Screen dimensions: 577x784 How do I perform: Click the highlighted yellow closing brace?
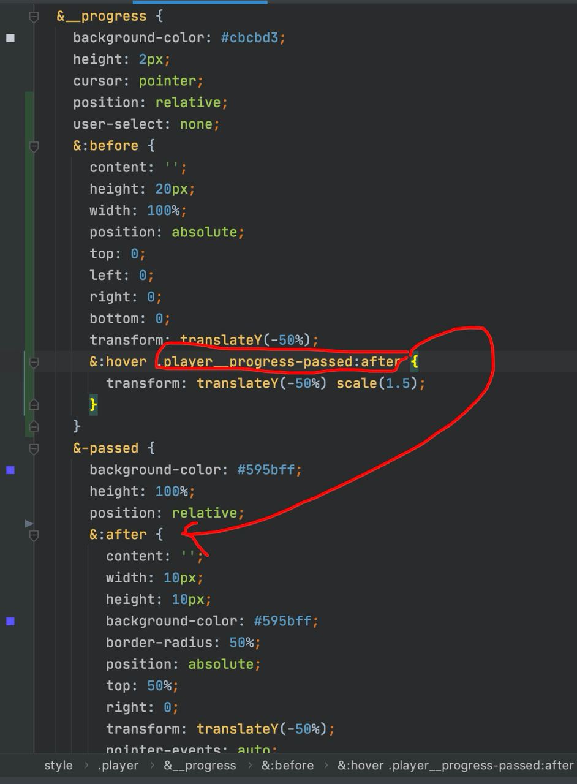tap(93, 405)
